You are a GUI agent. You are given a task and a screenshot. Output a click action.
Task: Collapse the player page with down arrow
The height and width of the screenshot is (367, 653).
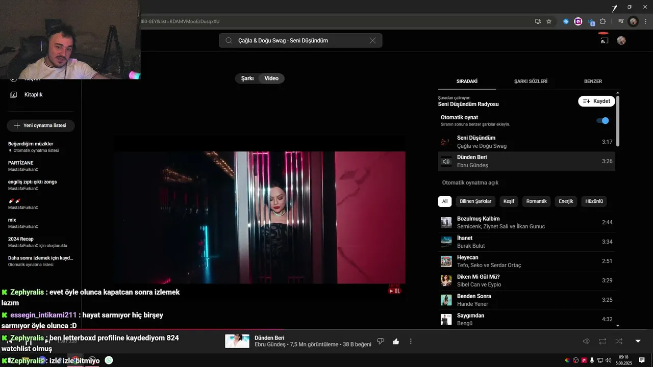638,341
